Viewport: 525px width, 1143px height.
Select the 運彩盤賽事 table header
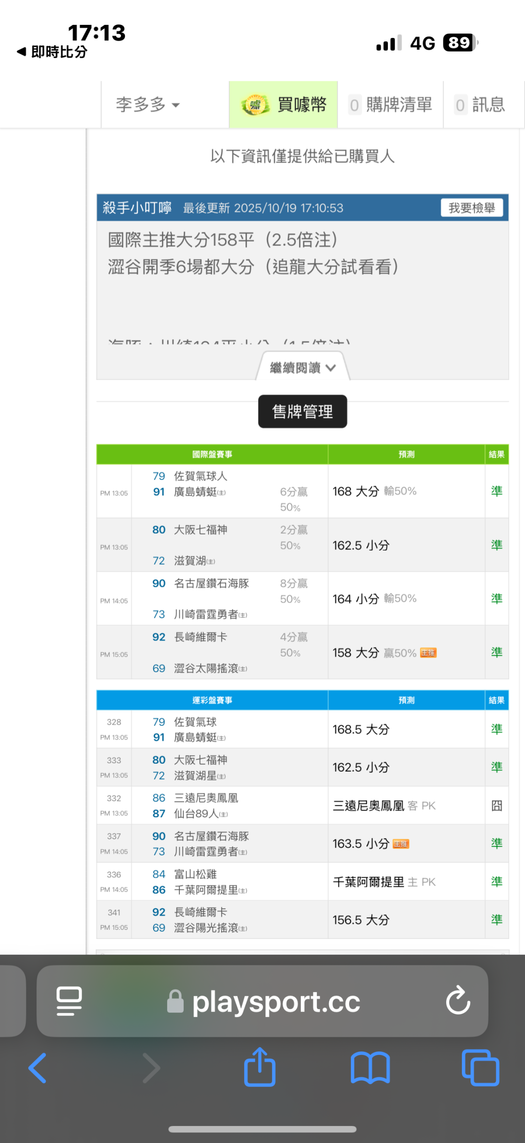pos(212,700)
